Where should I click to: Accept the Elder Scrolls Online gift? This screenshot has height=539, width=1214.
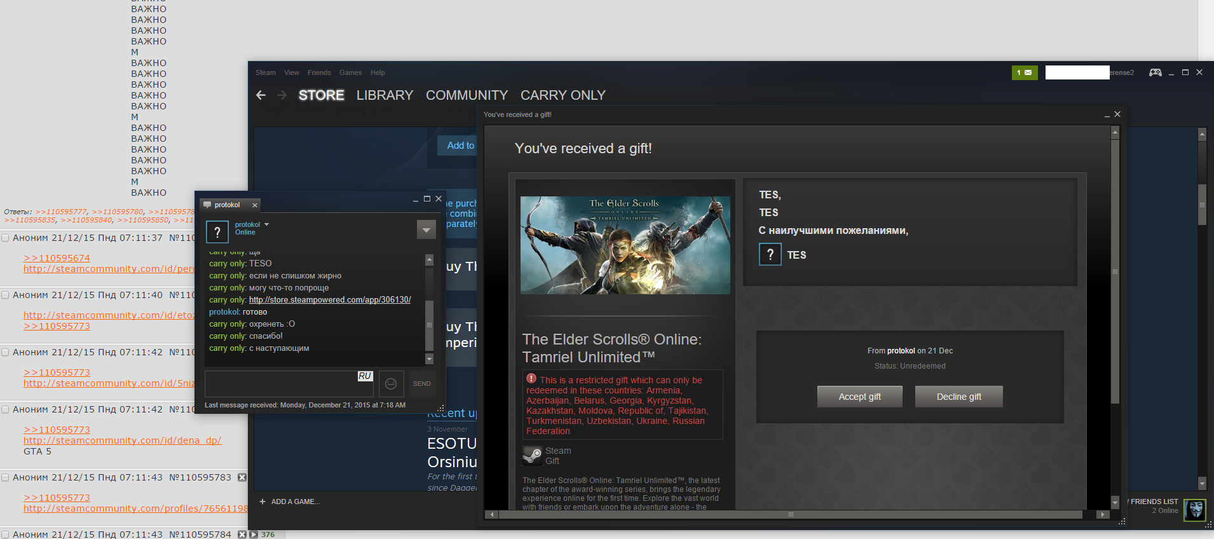click(x=860, y=397)
